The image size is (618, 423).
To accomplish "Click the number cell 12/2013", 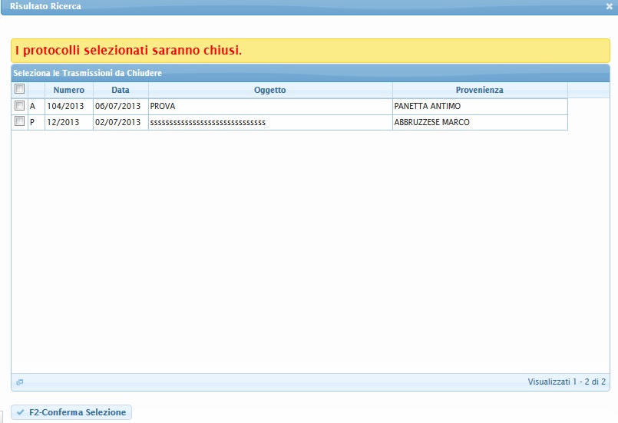I will (68, 122).
